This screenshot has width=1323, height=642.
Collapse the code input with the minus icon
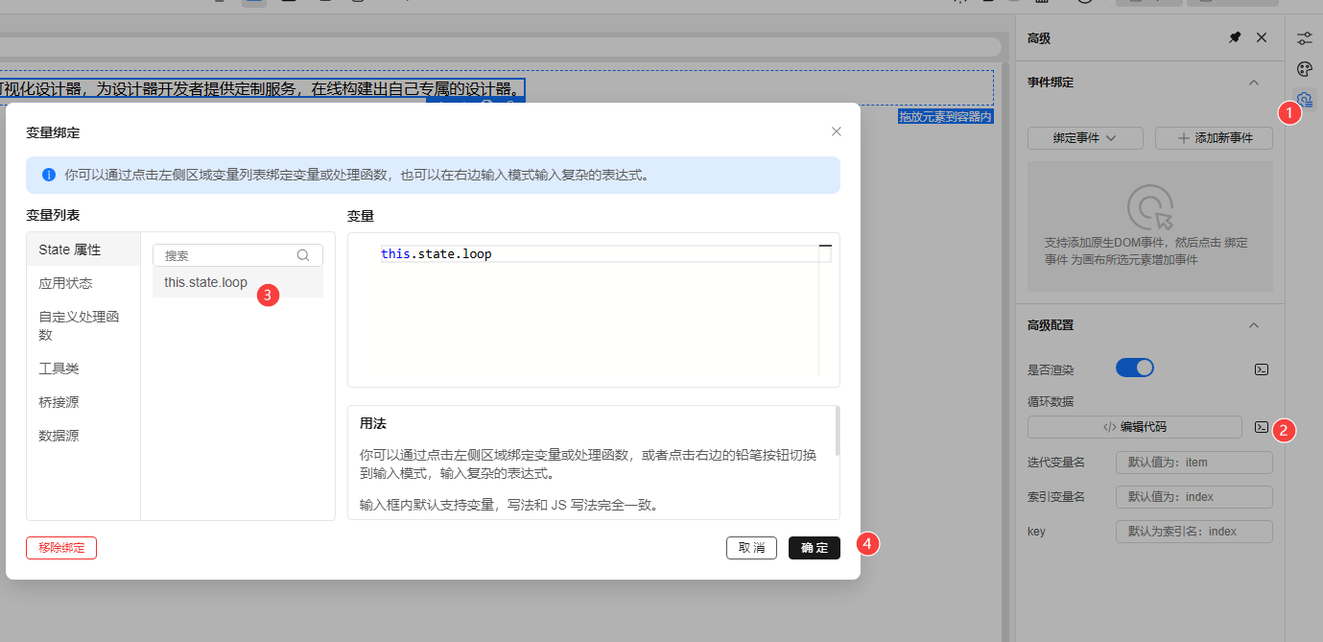(826, 245)
